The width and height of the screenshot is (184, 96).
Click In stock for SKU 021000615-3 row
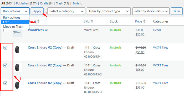coord(115,83)
